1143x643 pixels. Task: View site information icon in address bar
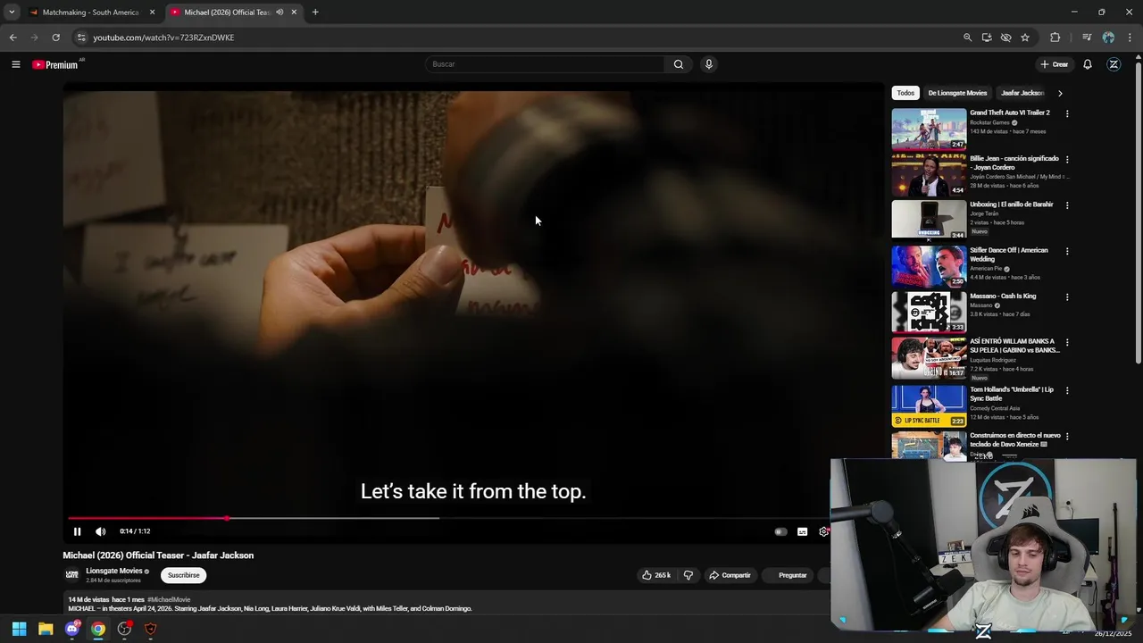[81, 38]
